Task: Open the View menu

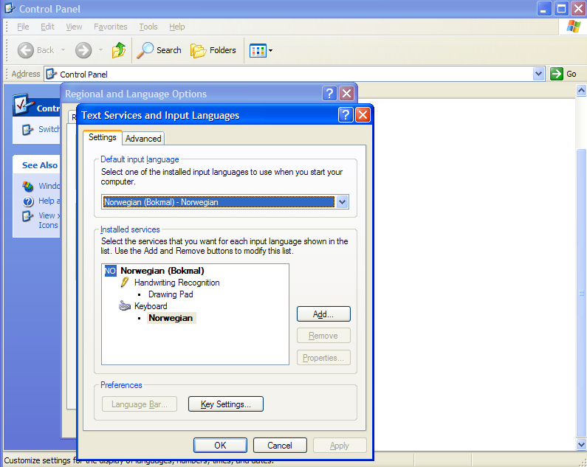Action: [74, 27]
